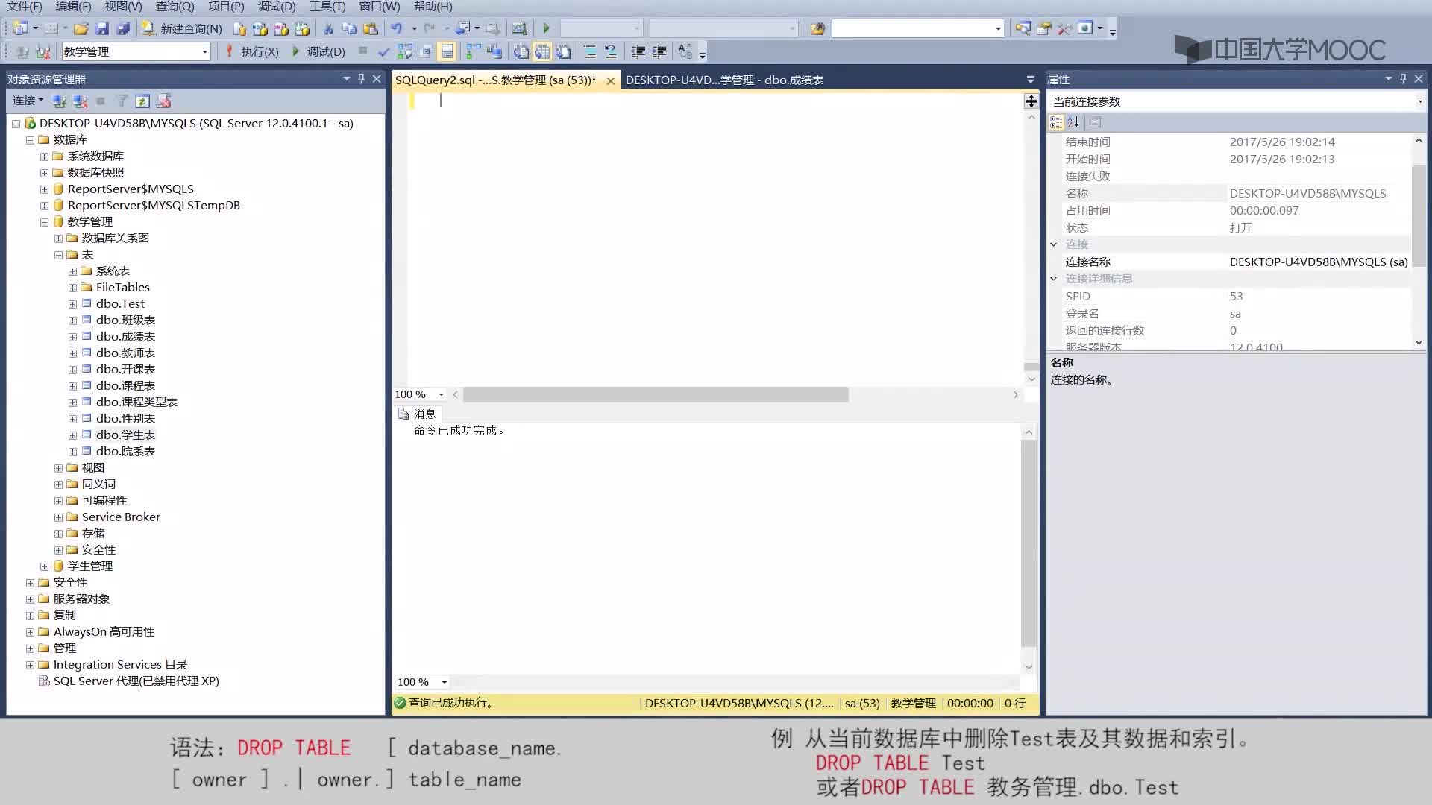Screen dimensions: 1432x805
Task: Click the Paste toolbar icon
Action: tap(370, 28)
